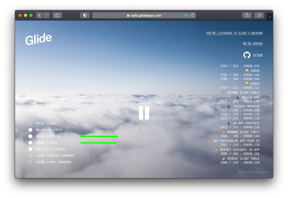
Task: Mute the tab audio speaker icon
Action: [x=186, y=15]
